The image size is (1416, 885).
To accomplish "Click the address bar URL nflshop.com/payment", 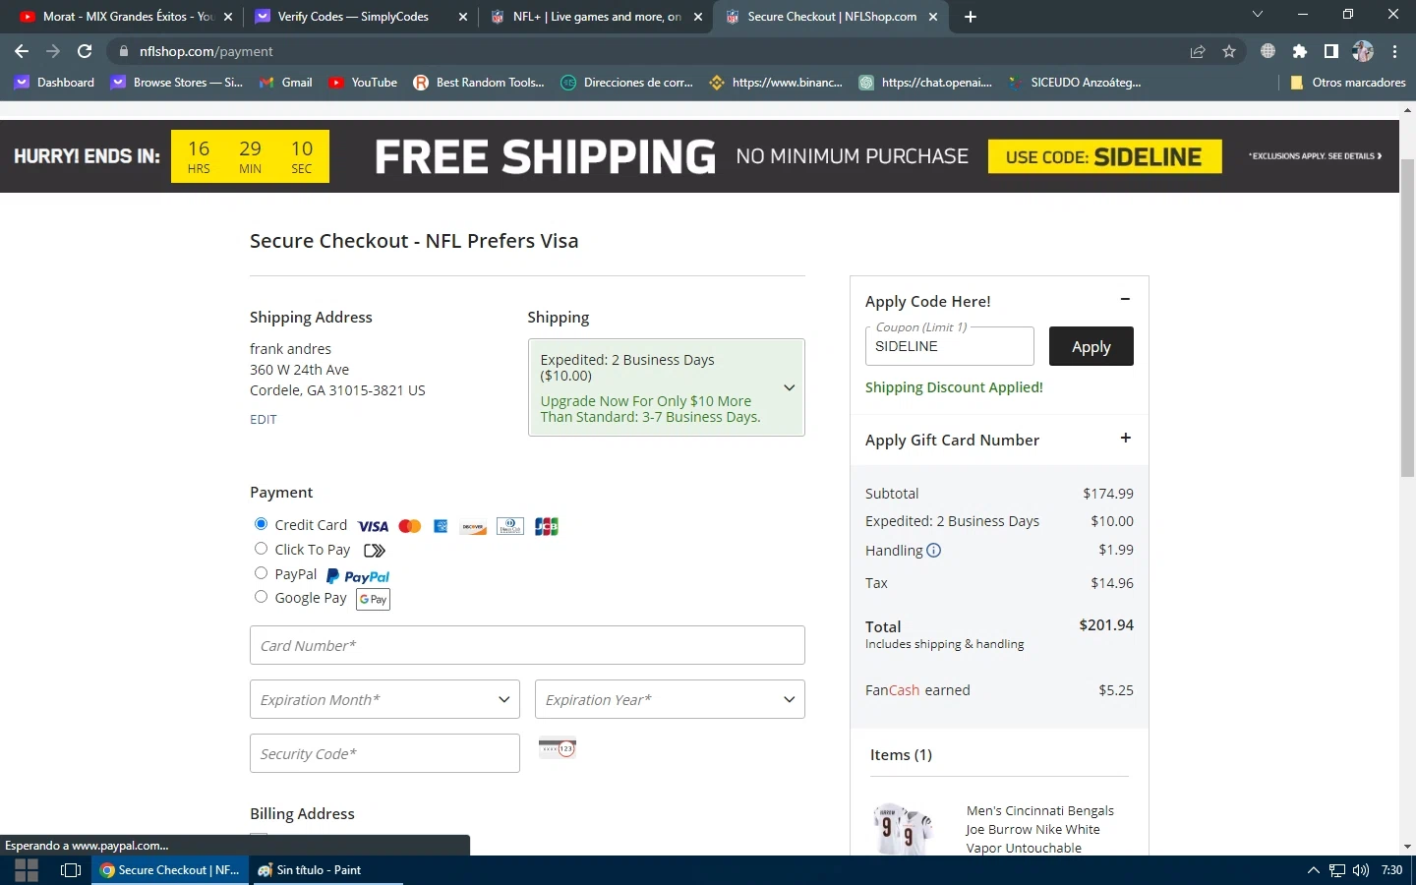I will (x=206, y=51).
